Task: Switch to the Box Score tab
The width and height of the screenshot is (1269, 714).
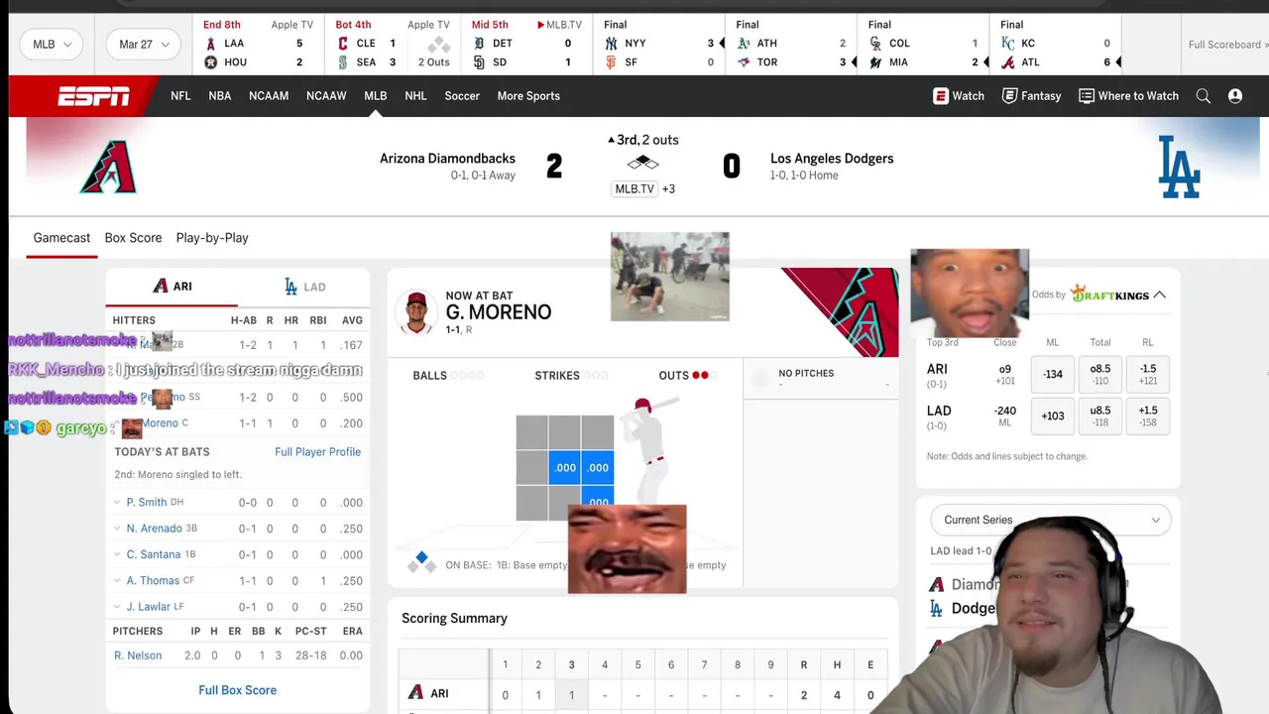Action: click(133, 238)
